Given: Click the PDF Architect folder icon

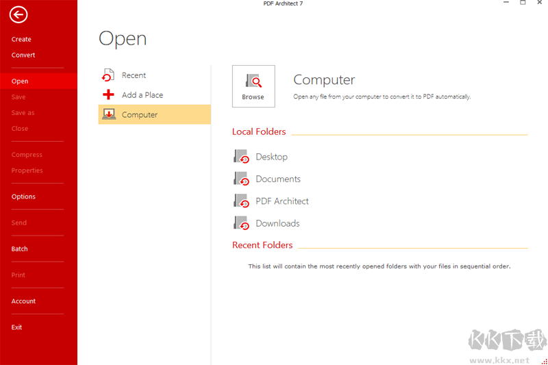Looking at the screenshot, I should tap(241, 201).
